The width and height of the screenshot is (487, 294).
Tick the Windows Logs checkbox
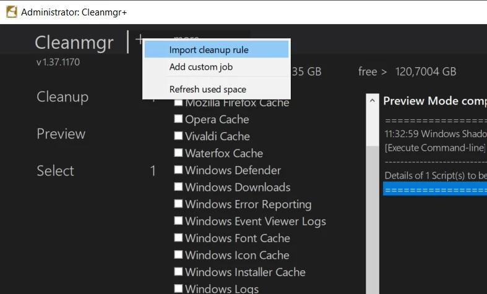click(178, 288)
